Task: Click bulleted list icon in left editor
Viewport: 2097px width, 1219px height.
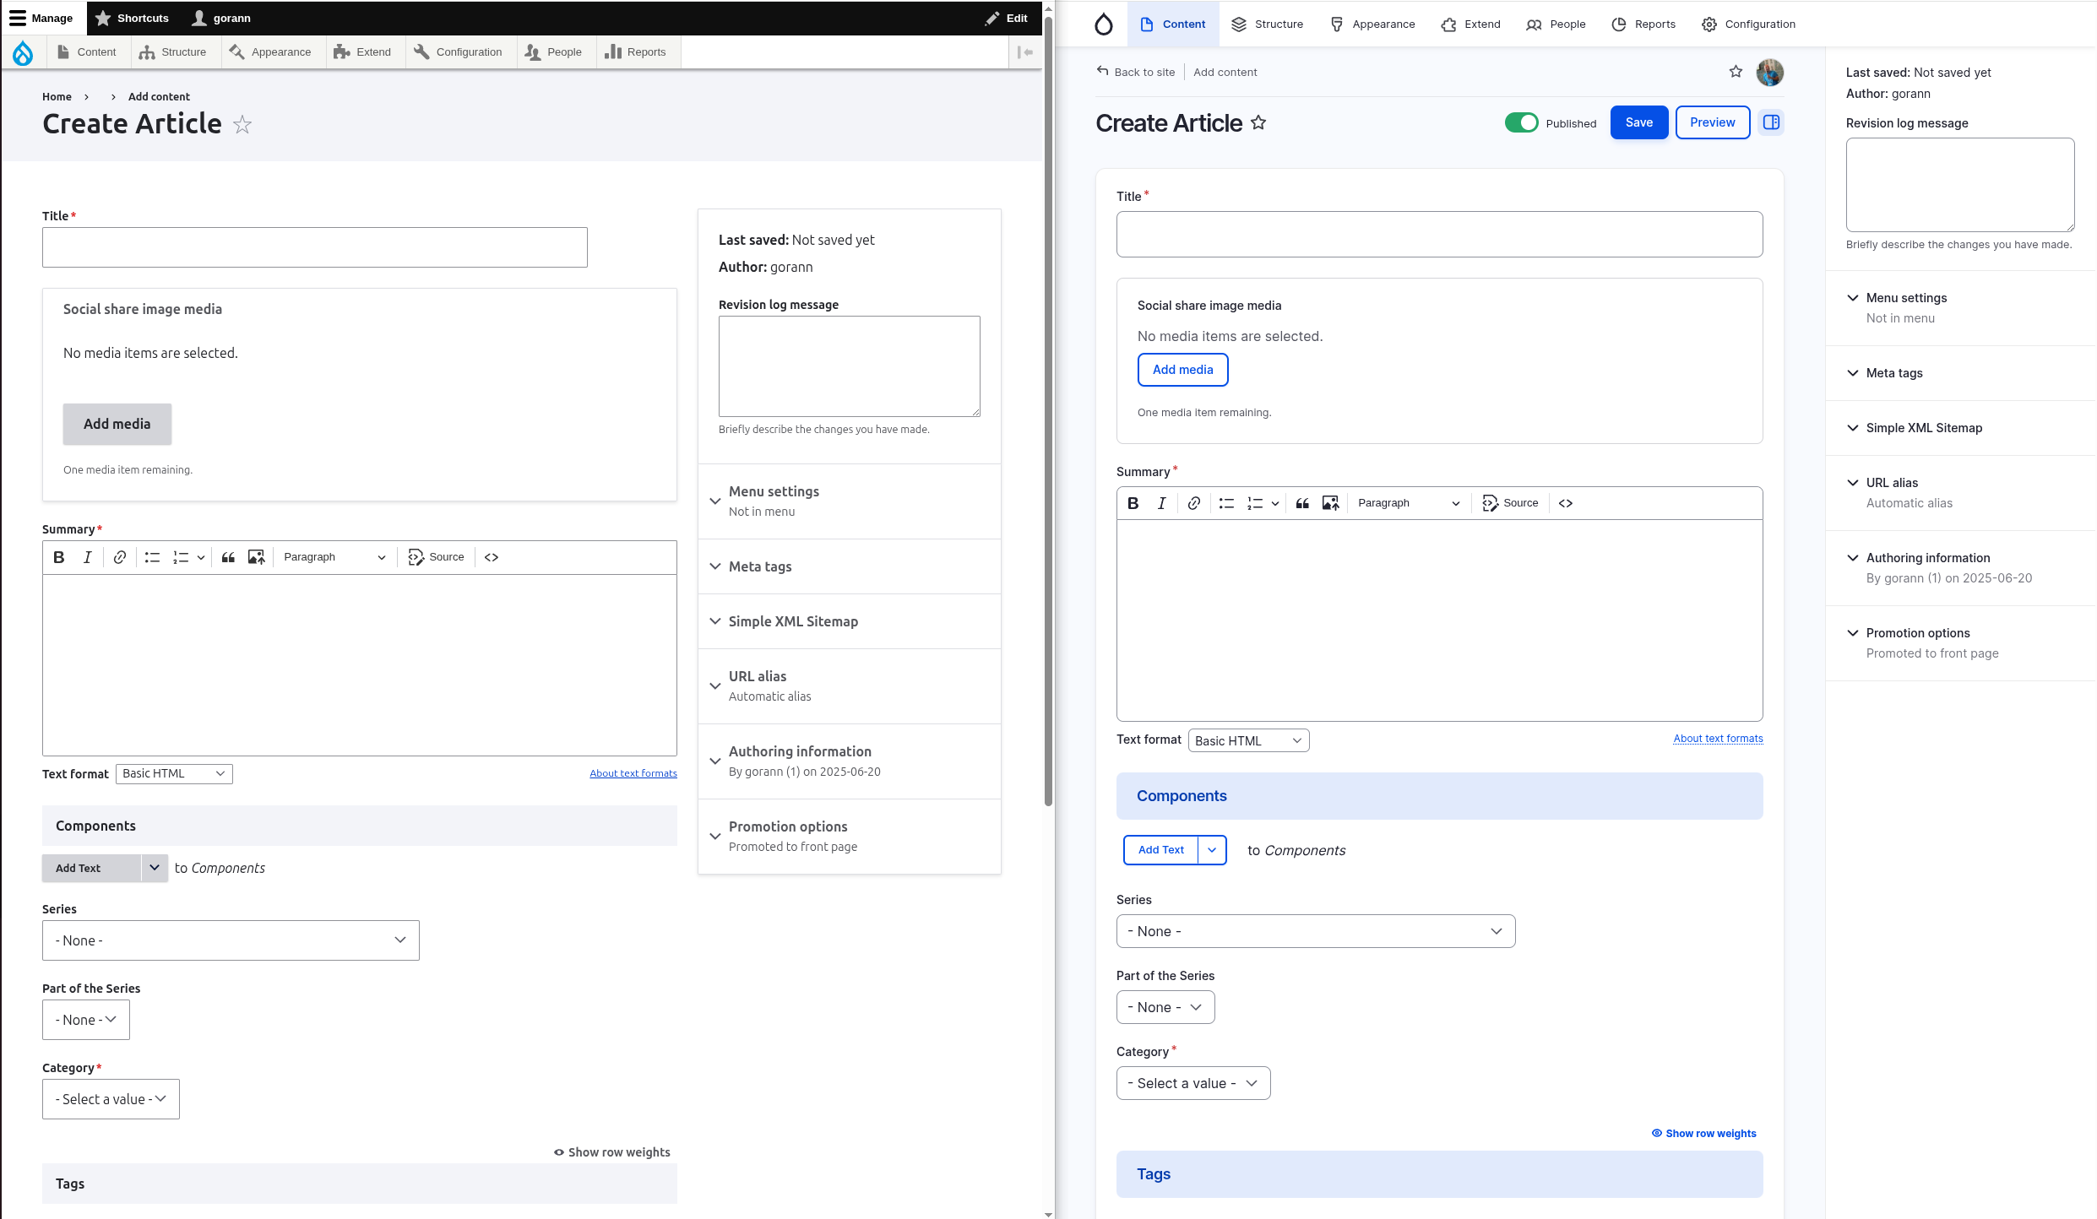Action: click(152, 557)
